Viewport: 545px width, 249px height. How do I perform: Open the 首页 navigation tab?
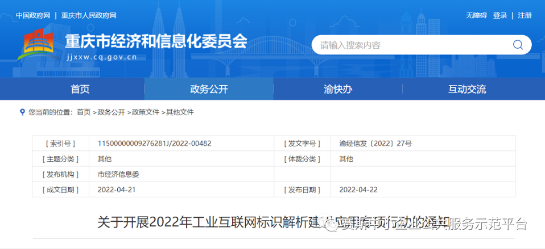click(80, 89)
